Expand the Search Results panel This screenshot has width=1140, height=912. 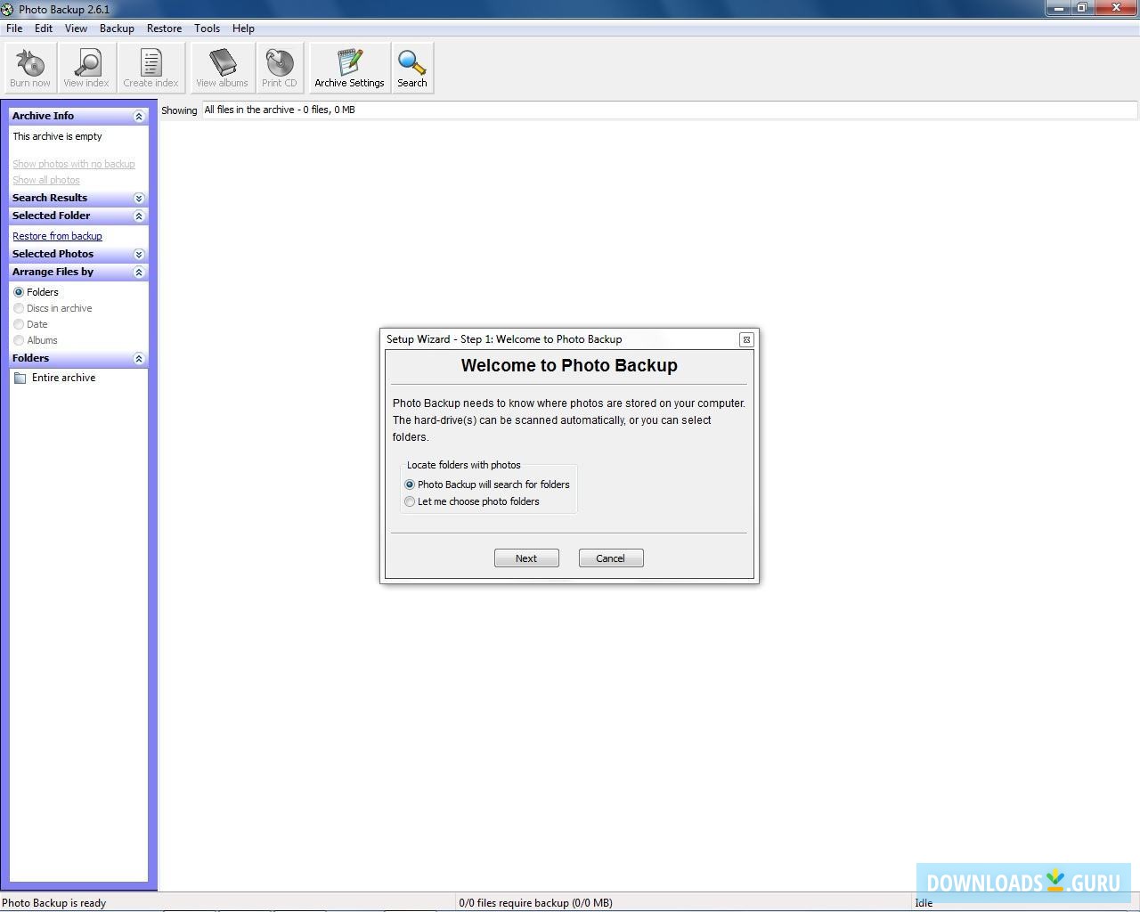(139, 198)
